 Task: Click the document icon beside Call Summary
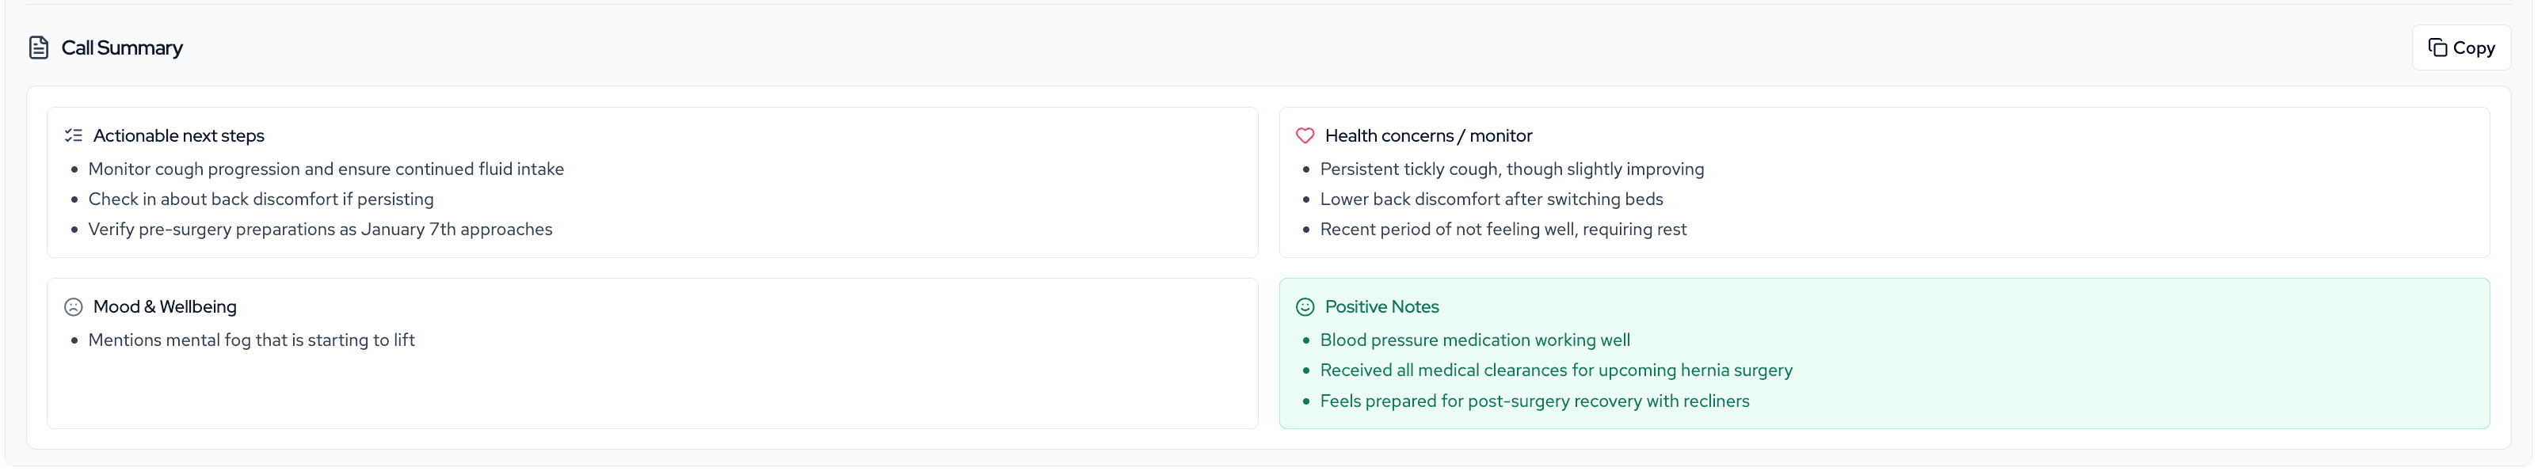pyautogui.click(x=39, y=47)
